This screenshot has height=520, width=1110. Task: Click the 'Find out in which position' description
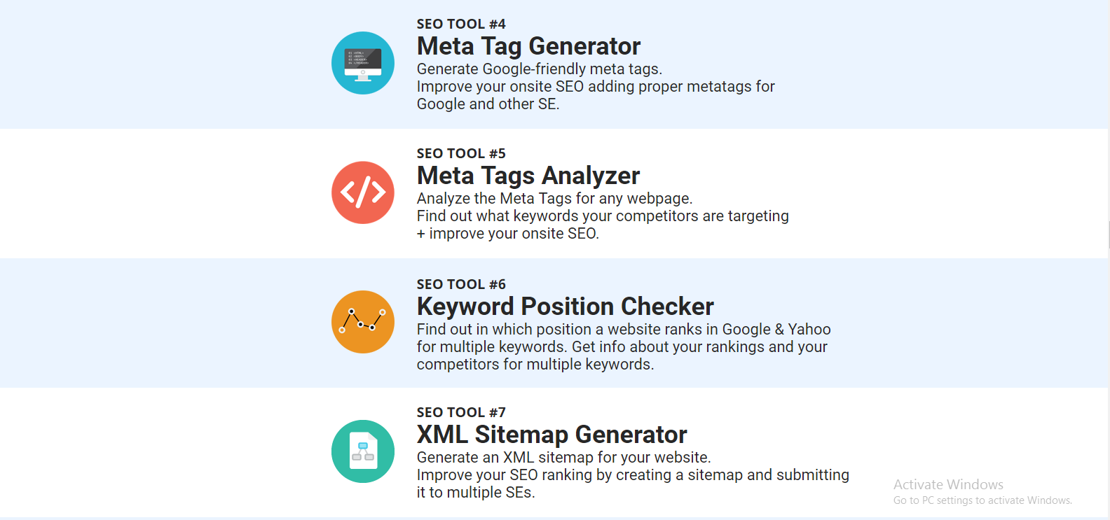[624, 346]
